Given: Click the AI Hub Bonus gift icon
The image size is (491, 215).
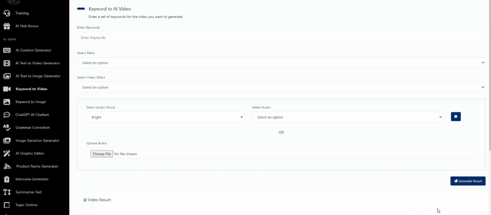Looking at the screenshot, I should coord(7,26).
